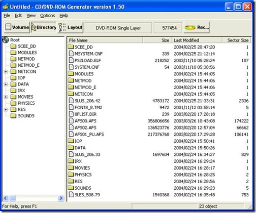Switch to Directory view toolbar button
256x213 pixels.
point(44,27)
